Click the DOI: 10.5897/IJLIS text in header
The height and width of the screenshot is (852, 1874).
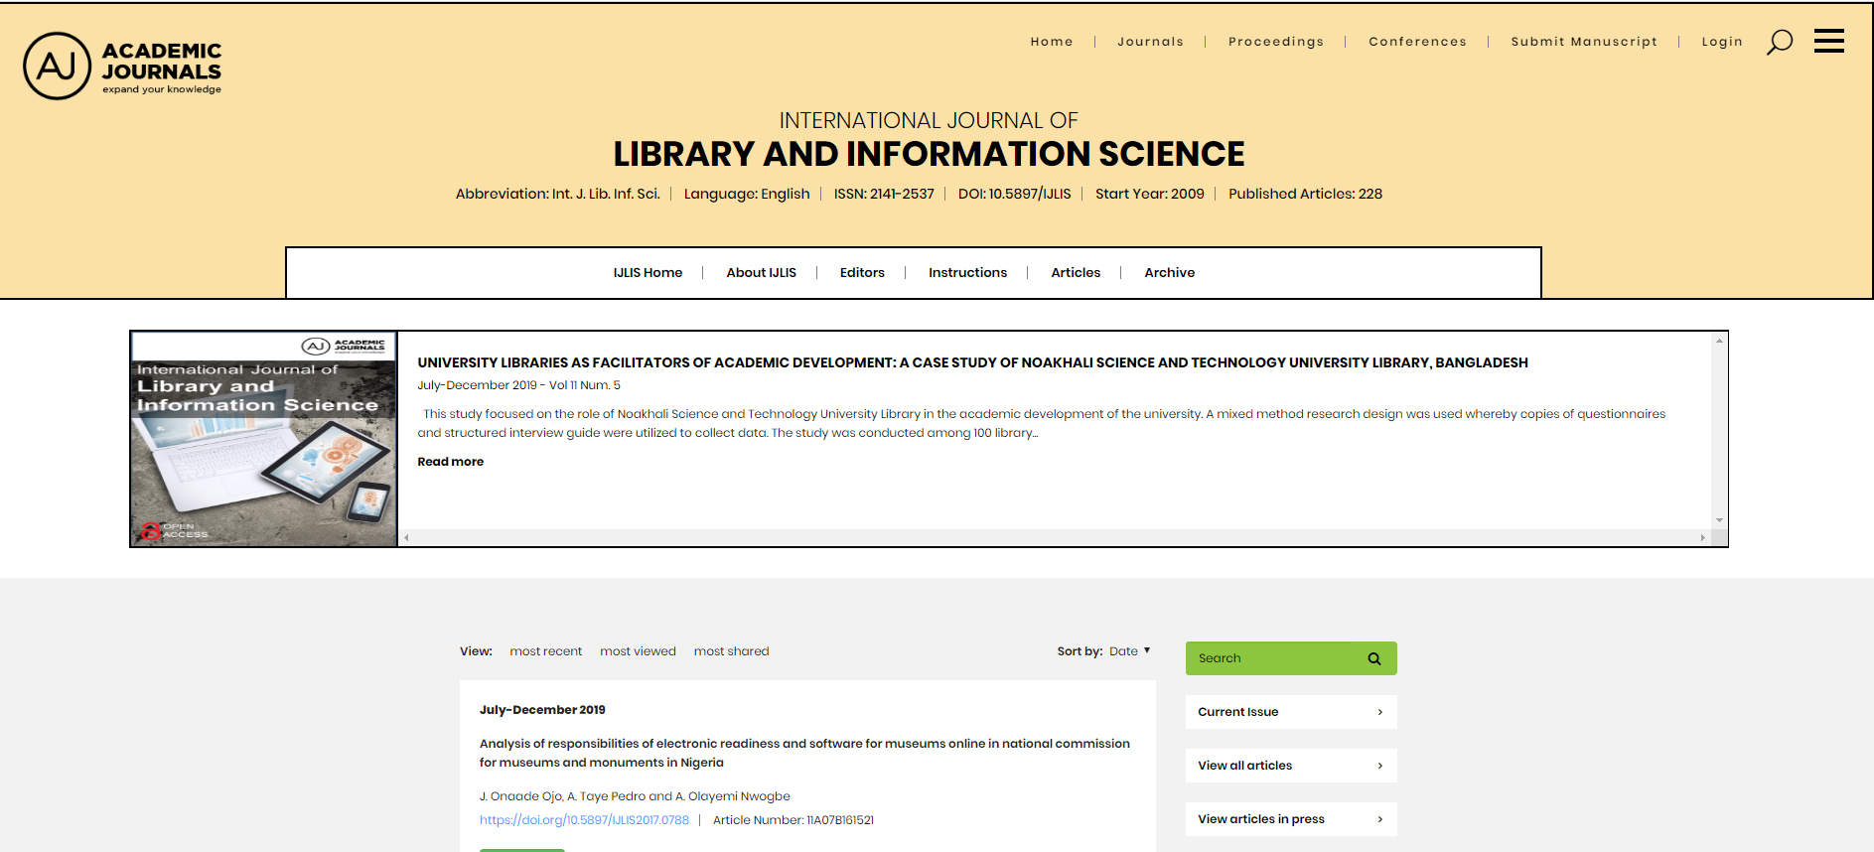(1014, 194)
